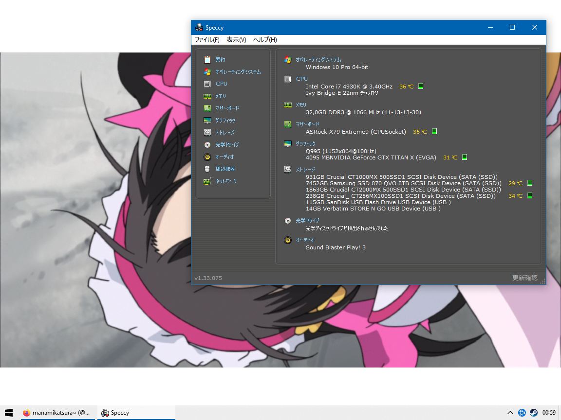Image resolution: width=561 pixels, height=420 pixels.
Task: Open the CPU heading in summary panel
Action: pyautogui.click(x=301, y=79)
